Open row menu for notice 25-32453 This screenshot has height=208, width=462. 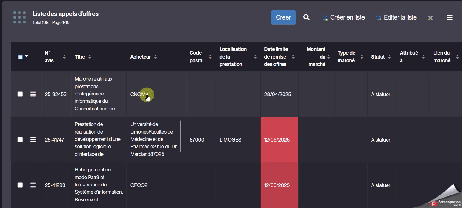coord(33,94)
